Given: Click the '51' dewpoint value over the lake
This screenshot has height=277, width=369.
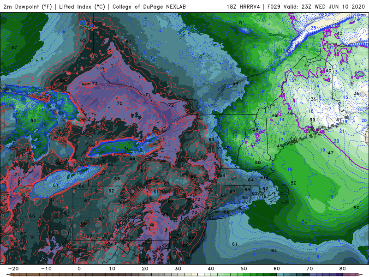Looking at the screenshot, I should click(x=33, y=120).
